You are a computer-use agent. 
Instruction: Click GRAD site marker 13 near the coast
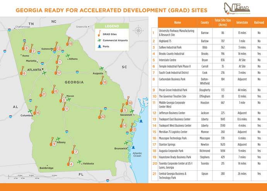click(133, 128)
